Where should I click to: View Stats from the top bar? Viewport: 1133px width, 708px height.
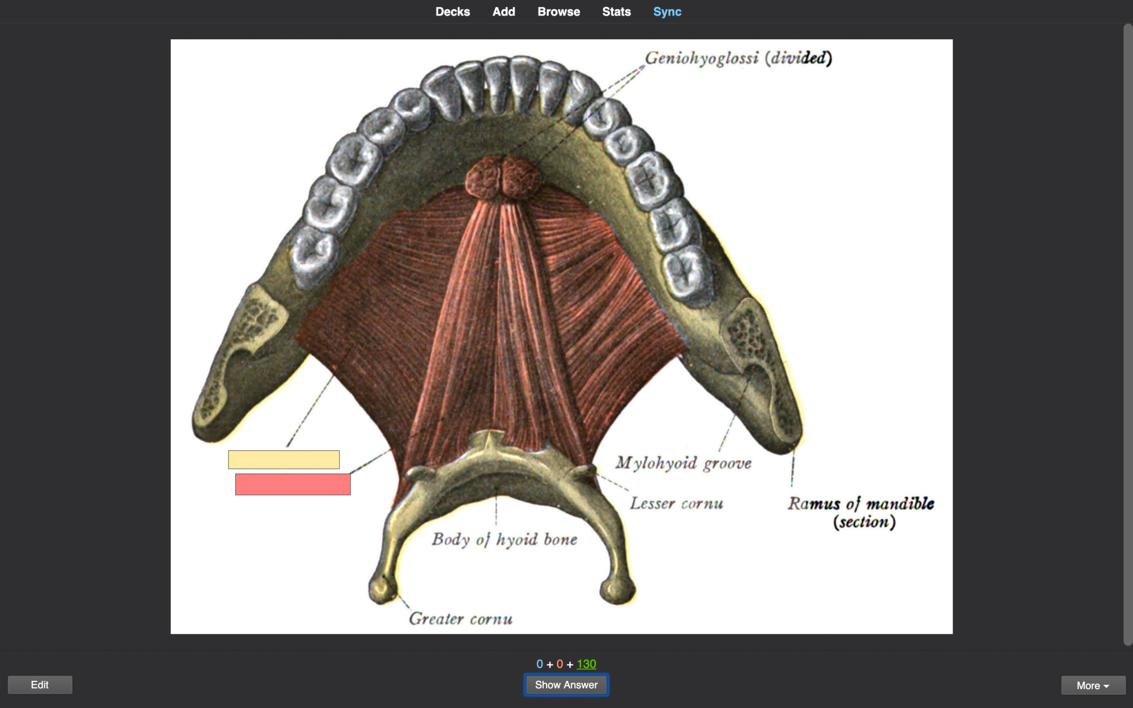pyautogui.click(x=616, y=12)
